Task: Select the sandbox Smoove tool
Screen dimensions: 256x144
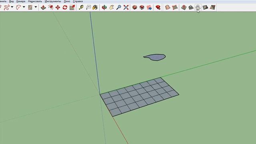Action: pos(184,7)
